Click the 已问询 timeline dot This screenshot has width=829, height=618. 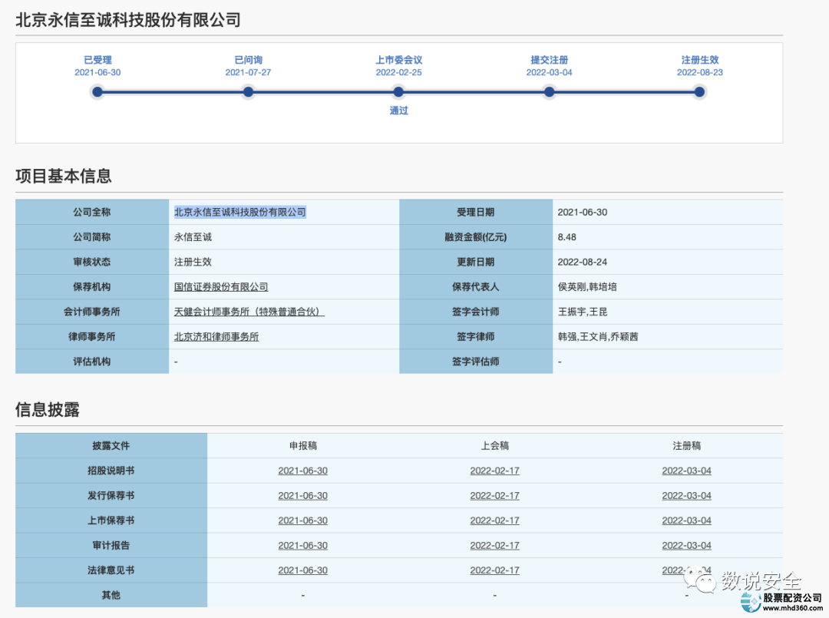coord(248,91)
